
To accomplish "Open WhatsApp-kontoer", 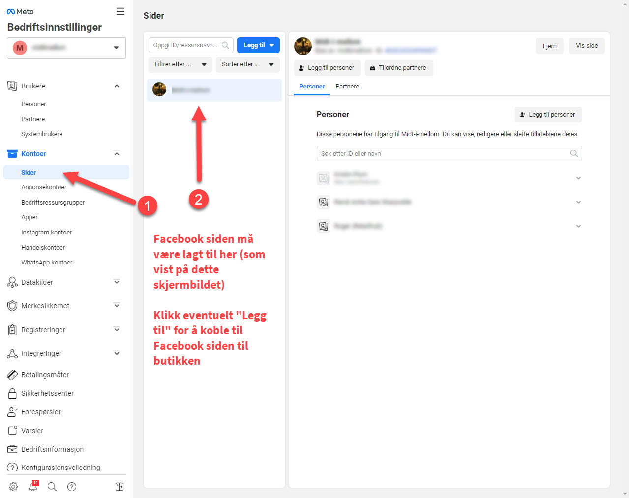I will [x=47, y=263].
